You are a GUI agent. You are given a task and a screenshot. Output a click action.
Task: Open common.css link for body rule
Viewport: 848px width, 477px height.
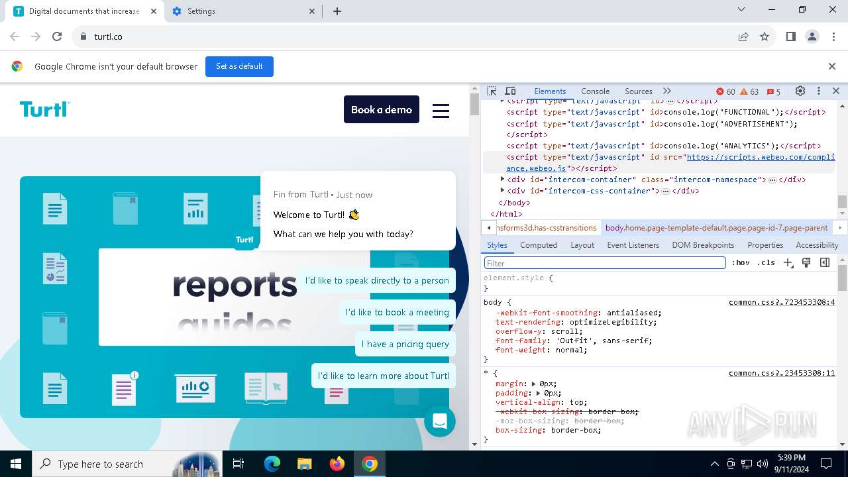click(782, 303)
